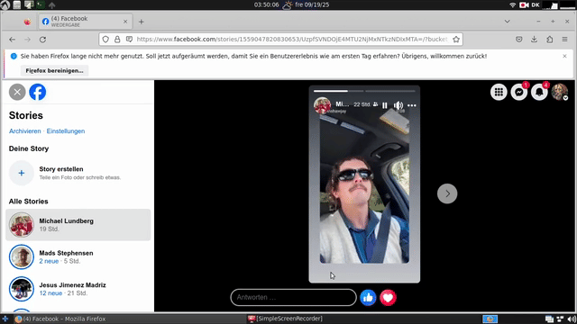
Task: Click Mads Stephensen's avatar thumbnail
Action: (x=22, y=256)
